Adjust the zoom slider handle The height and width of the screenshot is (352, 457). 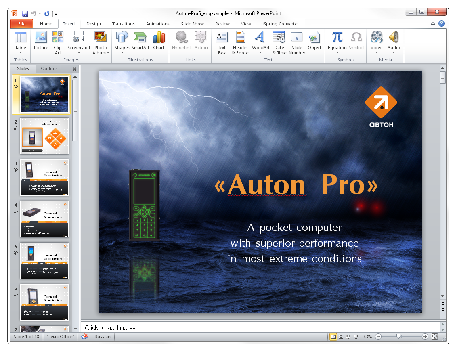(x=398, y=337)
